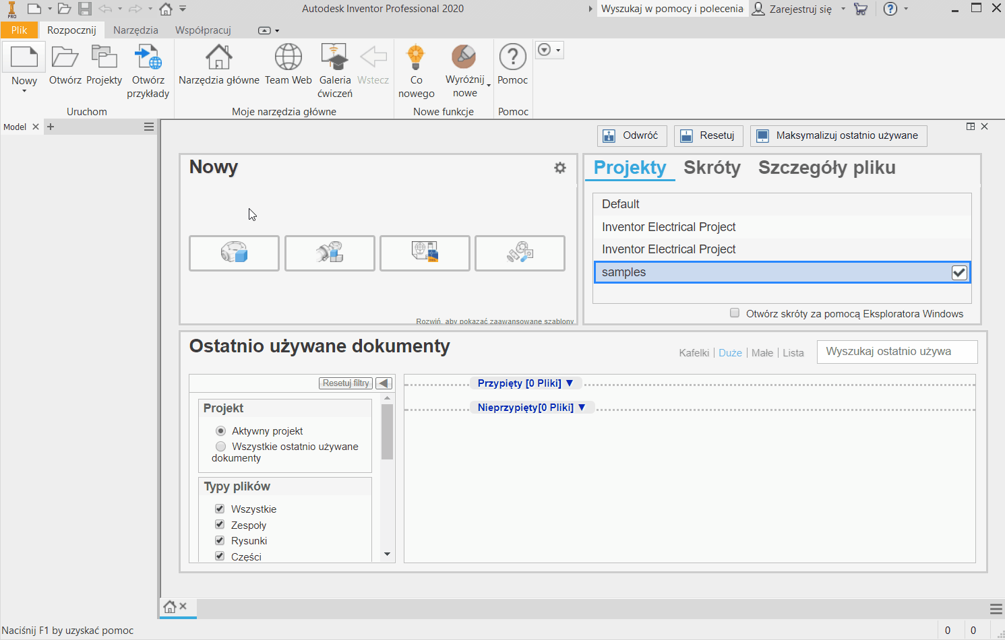Switch to the Narzędzia ribbon tab
This screenshot has width=1005, height=640.
tap(135, 30)
